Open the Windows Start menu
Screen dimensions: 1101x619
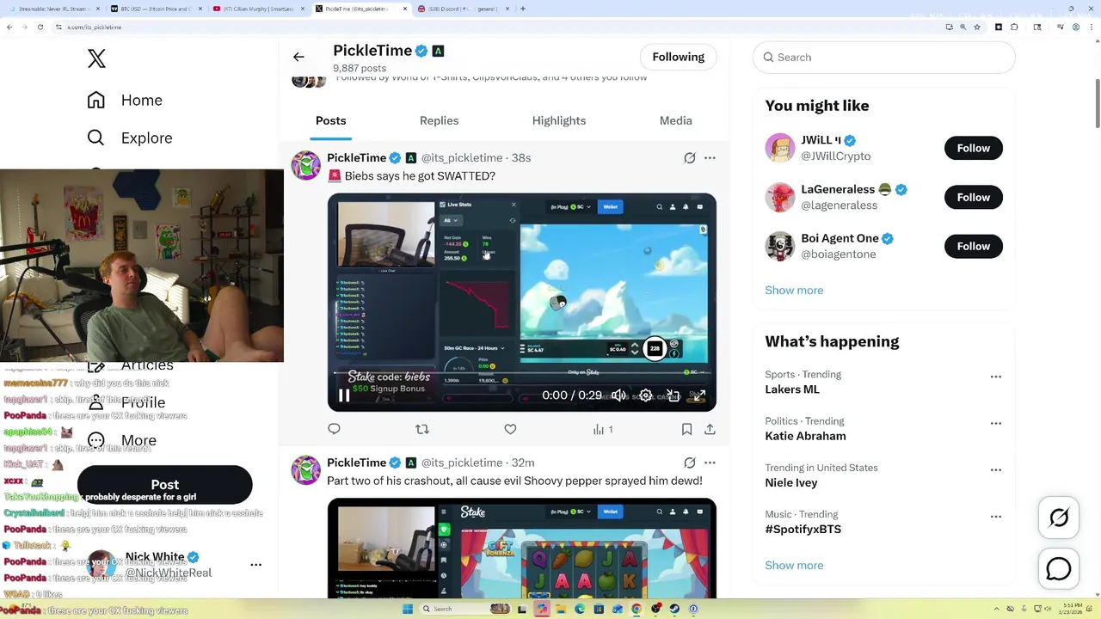click(407, 609)
